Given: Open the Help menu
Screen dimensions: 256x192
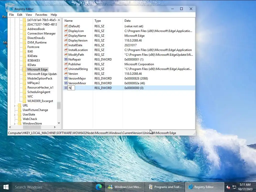Looking at the screenshot, I should click(54, 15).
